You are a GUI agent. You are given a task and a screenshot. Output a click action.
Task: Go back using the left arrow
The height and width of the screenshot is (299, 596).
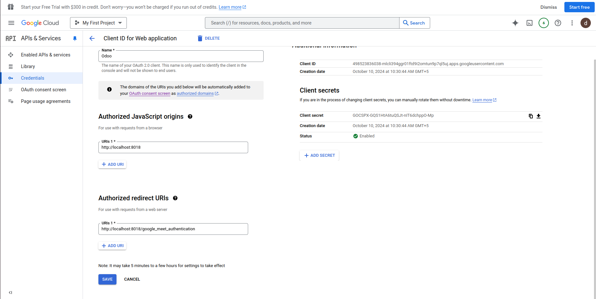pyautogui.click(x=92, y=38)
